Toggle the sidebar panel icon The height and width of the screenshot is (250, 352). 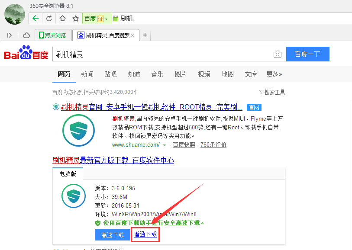click(9, 35)
